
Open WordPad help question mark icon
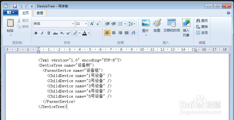229,13
